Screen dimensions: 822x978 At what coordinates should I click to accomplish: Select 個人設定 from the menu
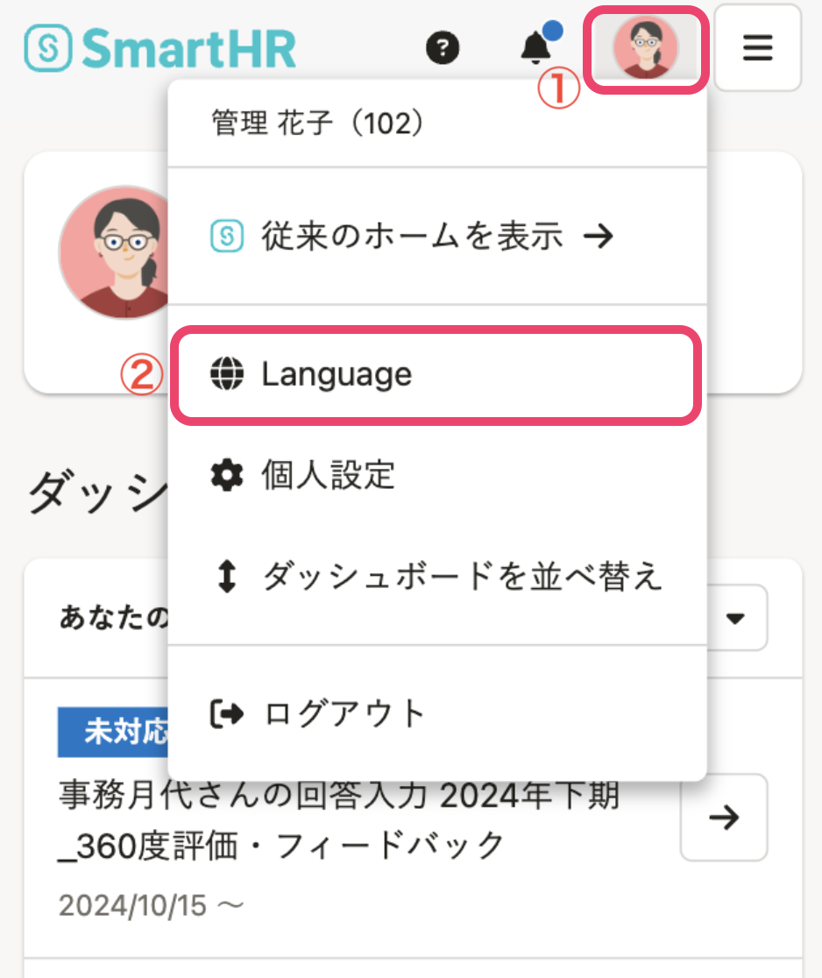point(328,476)
